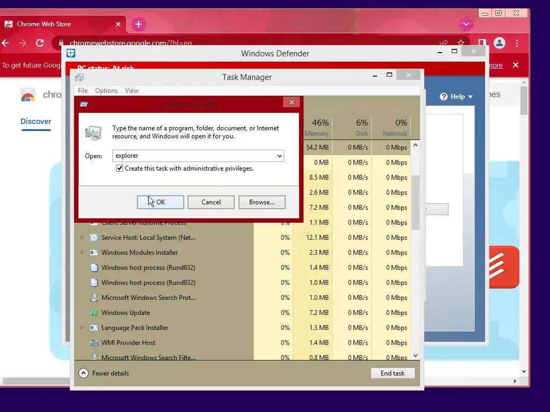The height and width of the screenshot is (412, 550).
Task: Click Windows Modules Installer icon
Action: coord(94,253)
